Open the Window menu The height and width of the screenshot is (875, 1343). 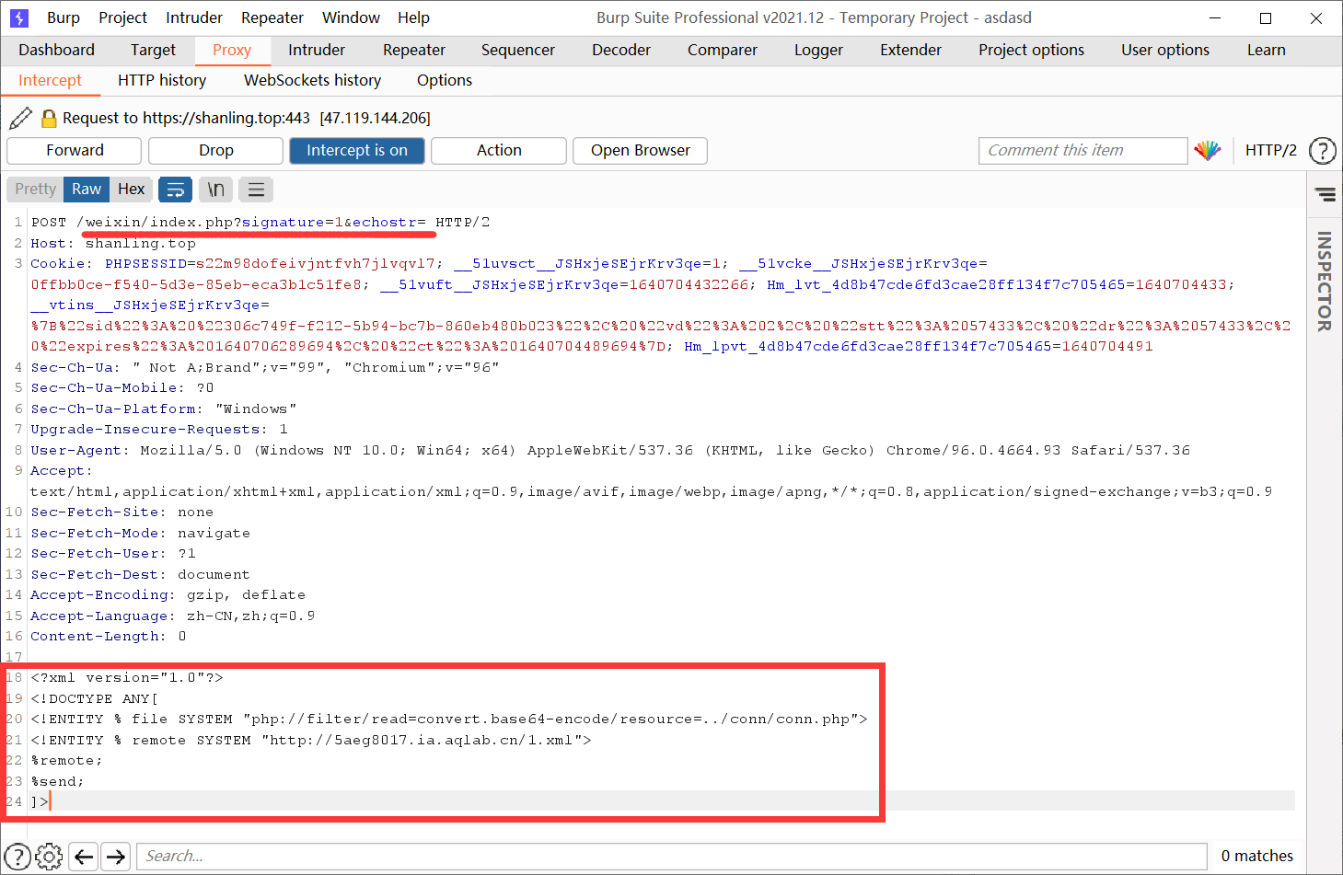point(351,17)
